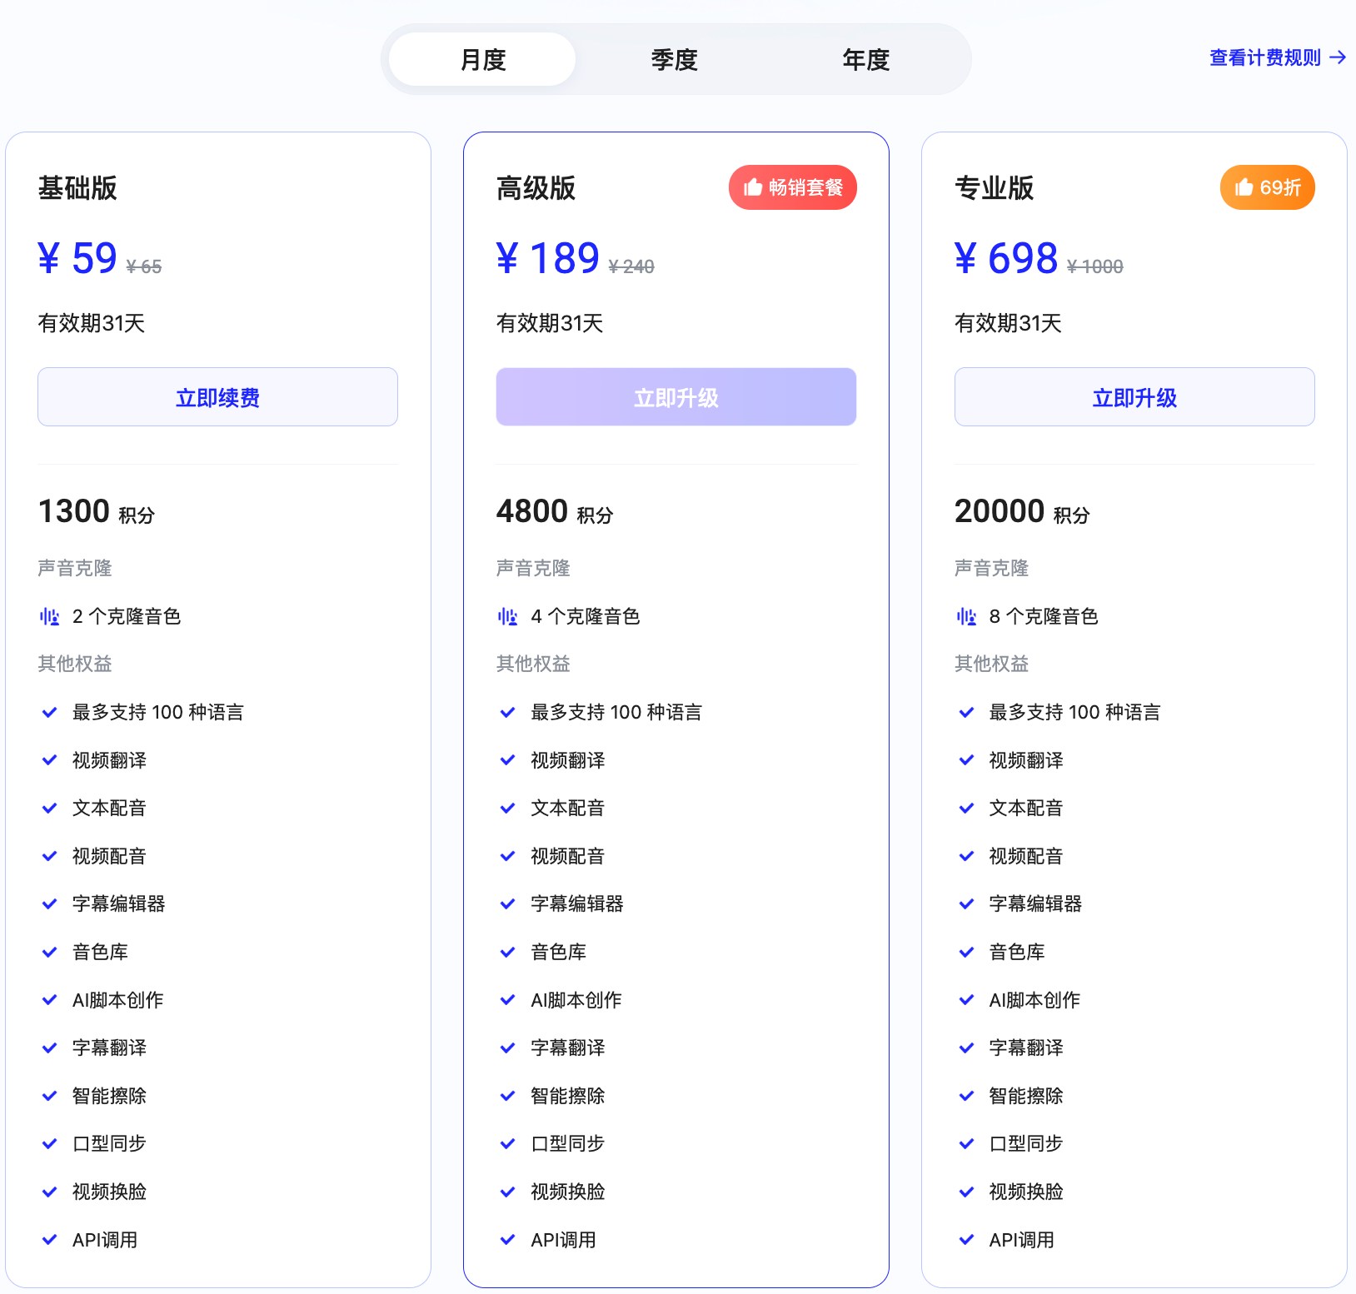Click 立即续费 on the 基础版 plan
The image size is (1356, 1294).
point(217,397)
